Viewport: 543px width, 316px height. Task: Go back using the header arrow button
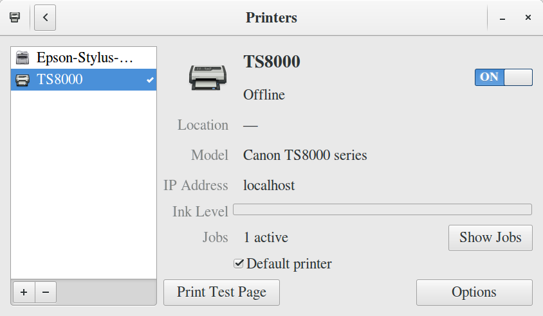[x=45, y=17]
